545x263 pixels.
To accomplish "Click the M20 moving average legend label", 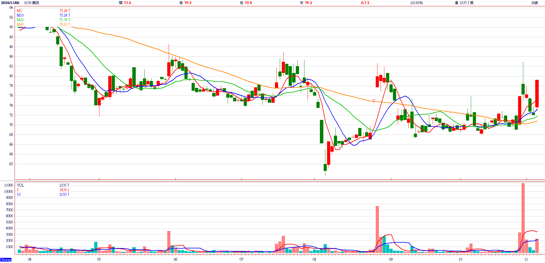I will [20, 20].
